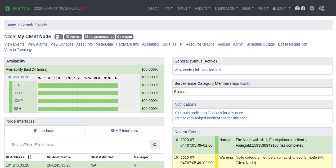Open Asset Info link
Viewport: 336px width, 168px height.
pyautogui.click(x=84, y=44)
